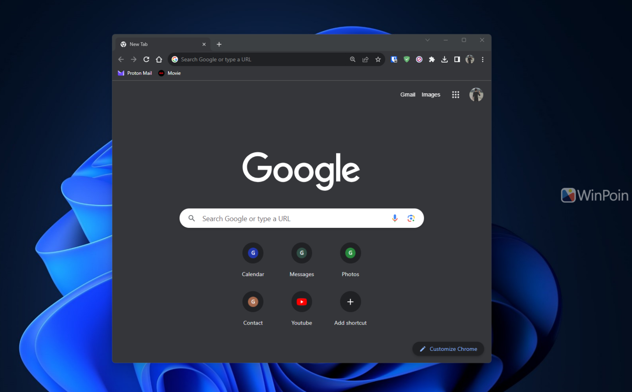Open the Gmail link

pyautogui.click(x=408, y=94)
